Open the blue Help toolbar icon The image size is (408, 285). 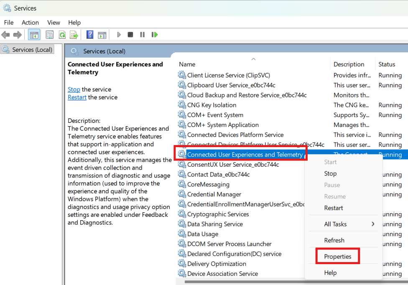coord(89,35)
